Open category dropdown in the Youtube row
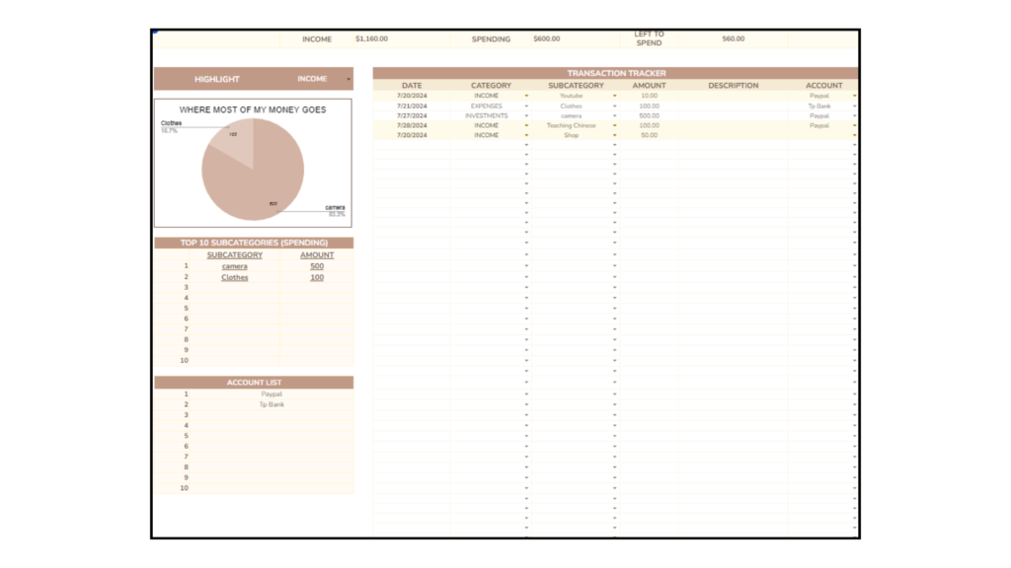Screen dimensions: 1011x568 point(526,96)
